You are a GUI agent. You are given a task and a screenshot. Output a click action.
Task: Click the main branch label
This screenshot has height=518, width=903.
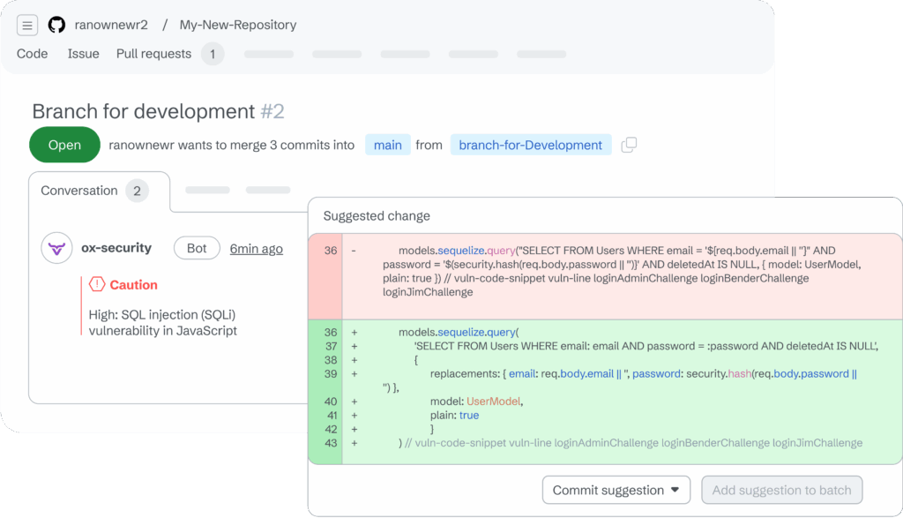pos(387,145)
